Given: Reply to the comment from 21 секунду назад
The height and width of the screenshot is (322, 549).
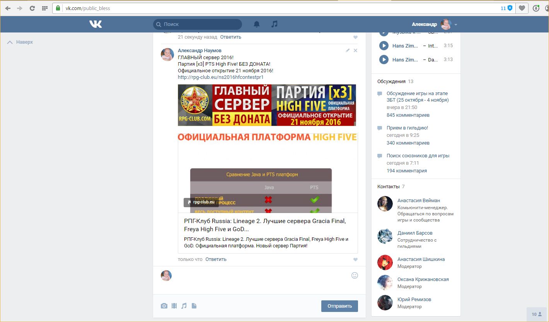Looking at the screenshot, I should click(231, 37).
